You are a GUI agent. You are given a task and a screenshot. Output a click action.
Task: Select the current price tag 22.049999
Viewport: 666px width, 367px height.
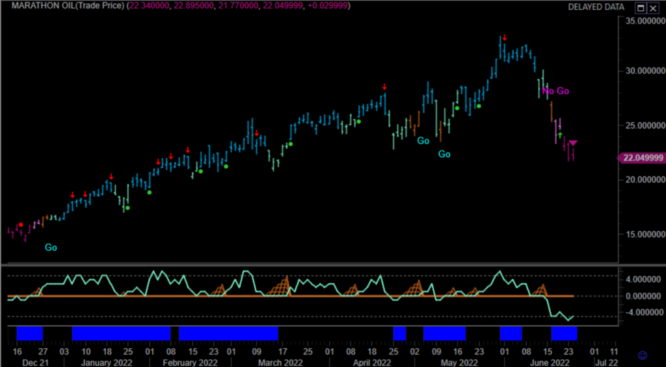[641, 158]
